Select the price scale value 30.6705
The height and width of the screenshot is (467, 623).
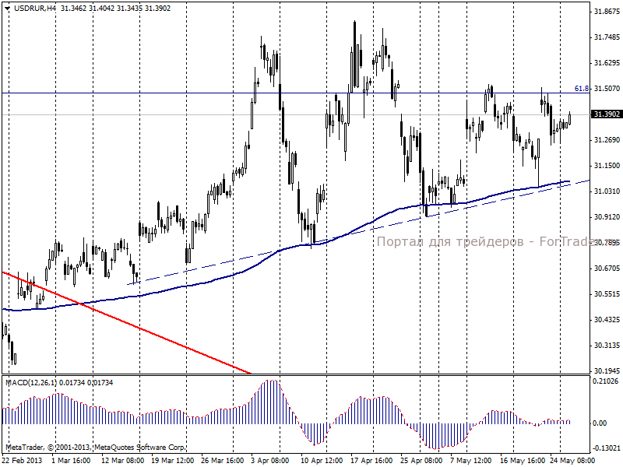pyautogui.click(x=607, y=269)
